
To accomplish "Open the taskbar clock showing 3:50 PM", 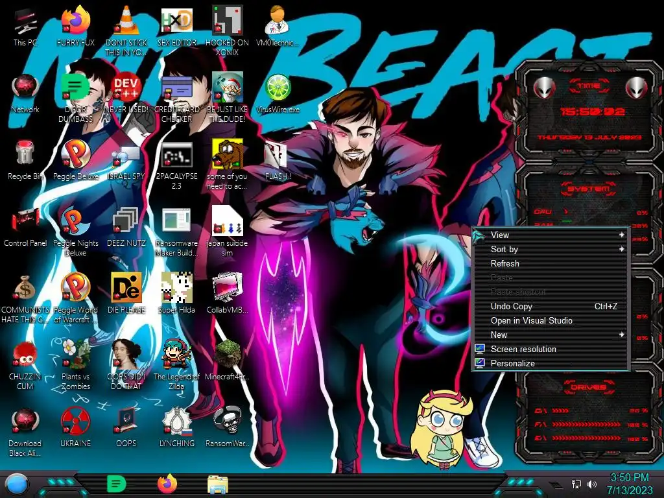I will click(x=630, y=484).
